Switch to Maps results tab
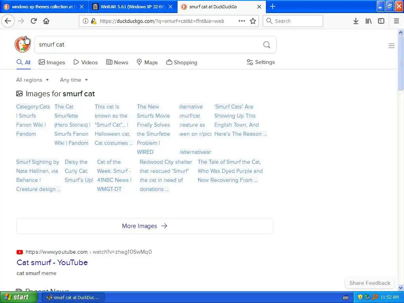The image size is (404, 303). (147, 62)
